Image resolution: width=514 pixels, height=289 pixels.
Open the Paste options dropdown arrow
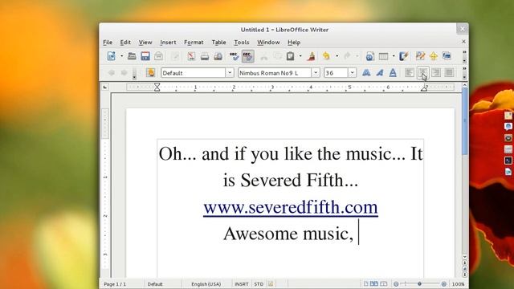tap(300, 56)
